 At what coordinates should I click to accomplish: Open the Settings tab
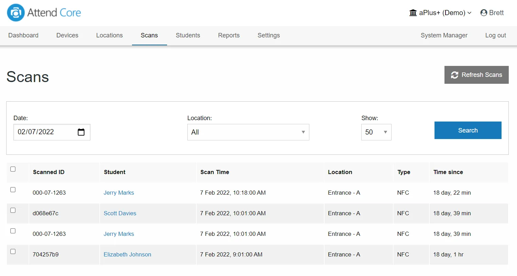click(269, 35)
